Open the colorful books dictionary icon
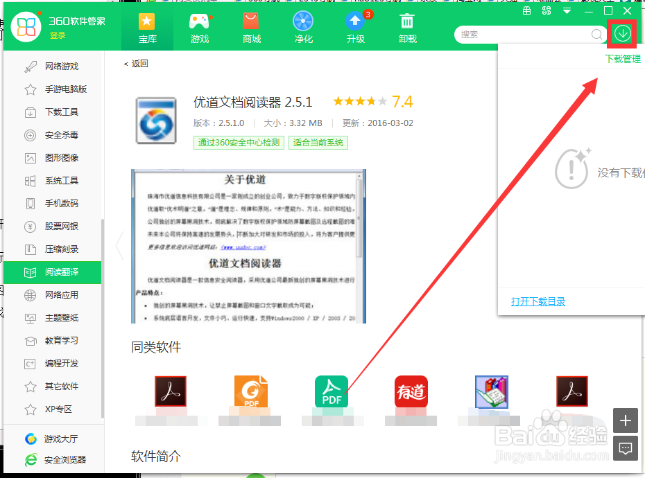The height and width of the screenshot is (478, 645). pos(492,391)
